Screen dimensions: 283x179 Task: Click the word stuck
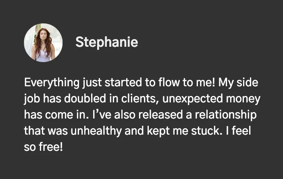(x=206, y=131)
